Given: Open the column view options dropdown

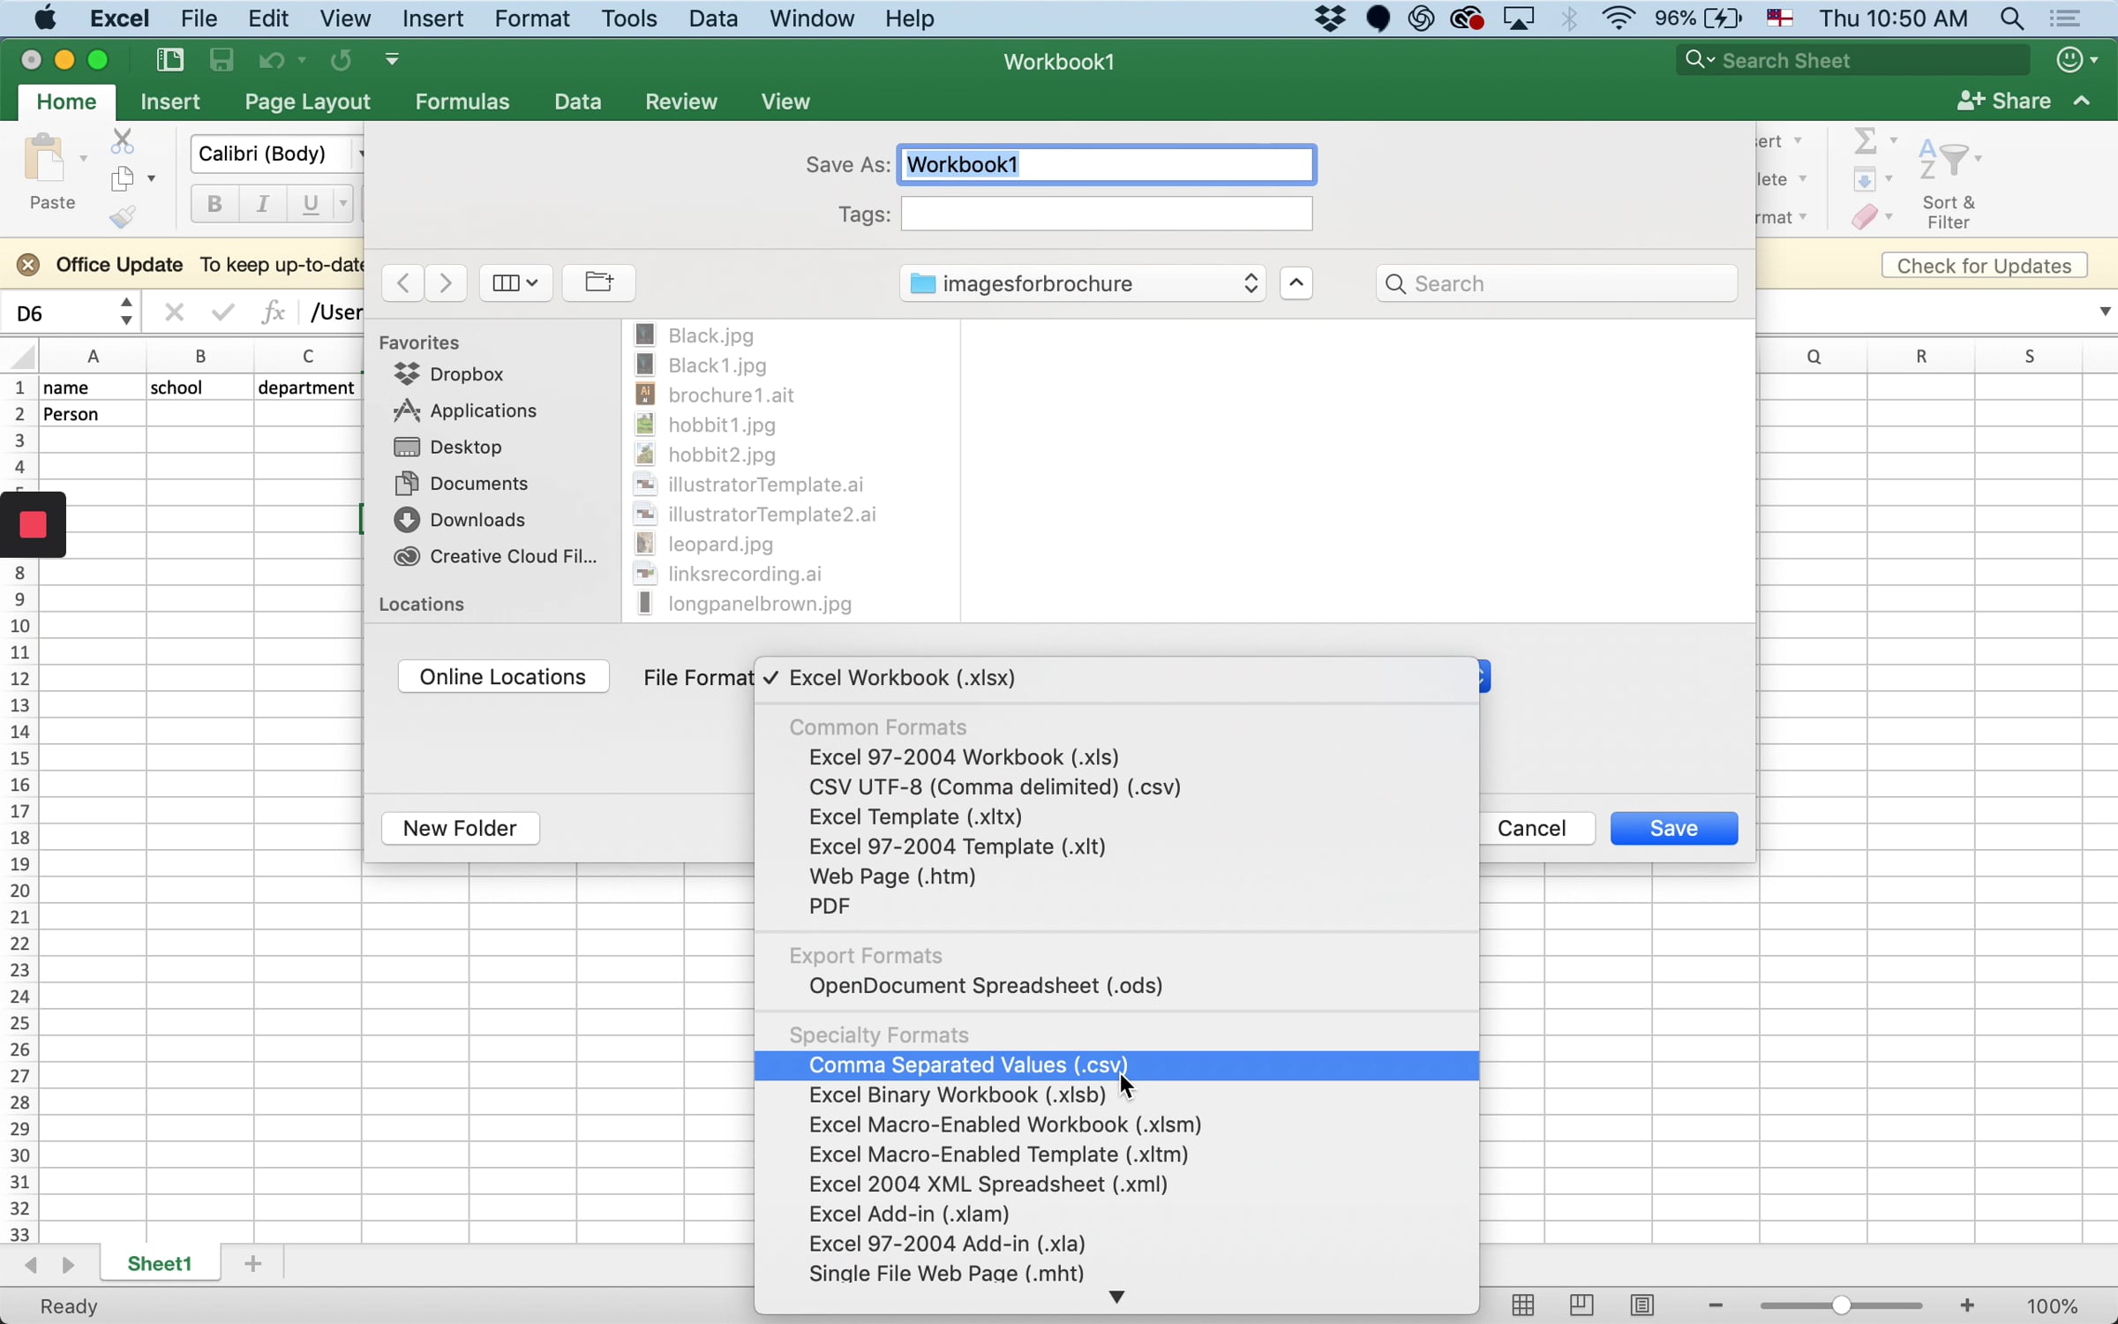Looking at the screenshot, I should 515,282.
